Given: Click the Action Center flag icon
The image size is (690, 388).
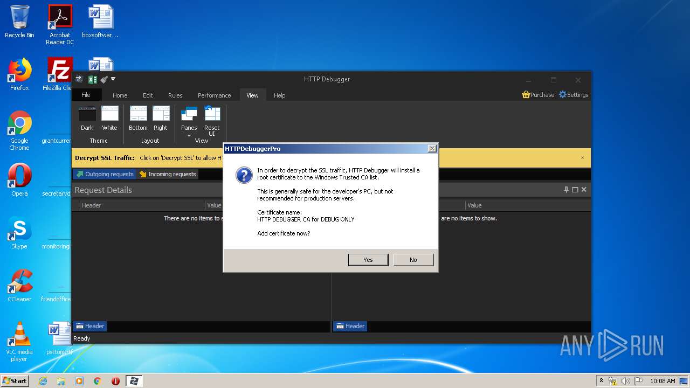Looking at the screenshot, I should 638,381.
